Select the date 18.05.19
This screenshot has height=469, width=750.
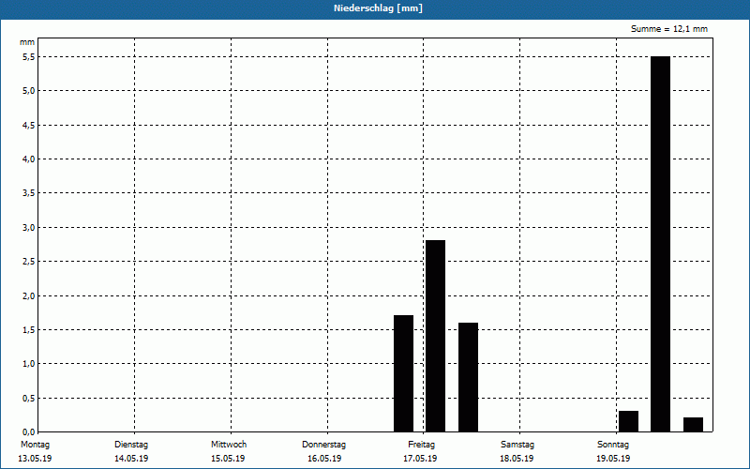pos(517,459)
